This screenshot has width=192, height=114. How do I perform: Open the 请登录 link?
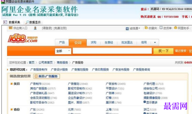tap(47, 28)
